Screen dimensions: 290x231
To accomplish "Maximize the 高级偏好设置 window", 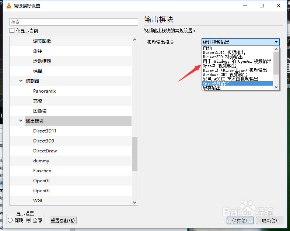I will click(x=262, y=6).
